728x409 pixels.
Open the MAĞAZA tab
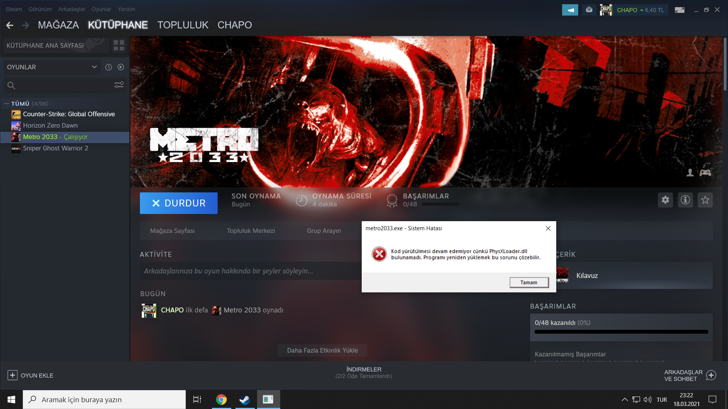(58, 25)
